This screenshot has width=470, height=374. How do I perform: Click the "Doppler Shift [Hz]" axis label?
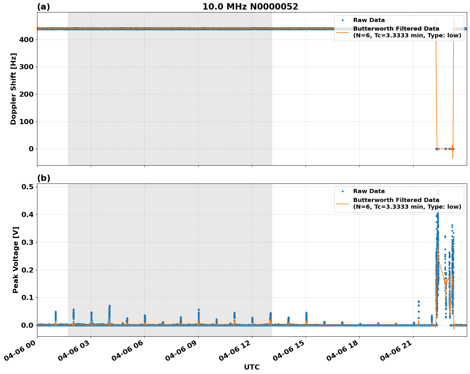[x=13, y=89]
